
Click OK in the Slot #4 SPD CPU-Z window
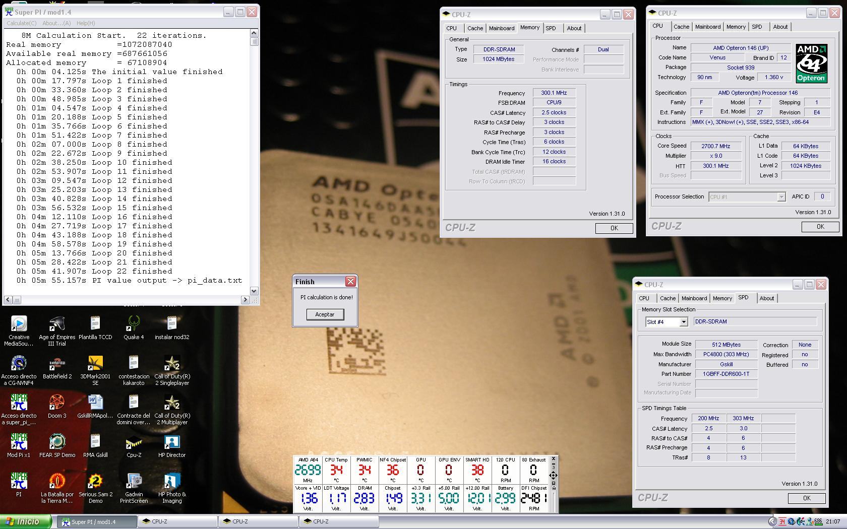coord(807,498)
